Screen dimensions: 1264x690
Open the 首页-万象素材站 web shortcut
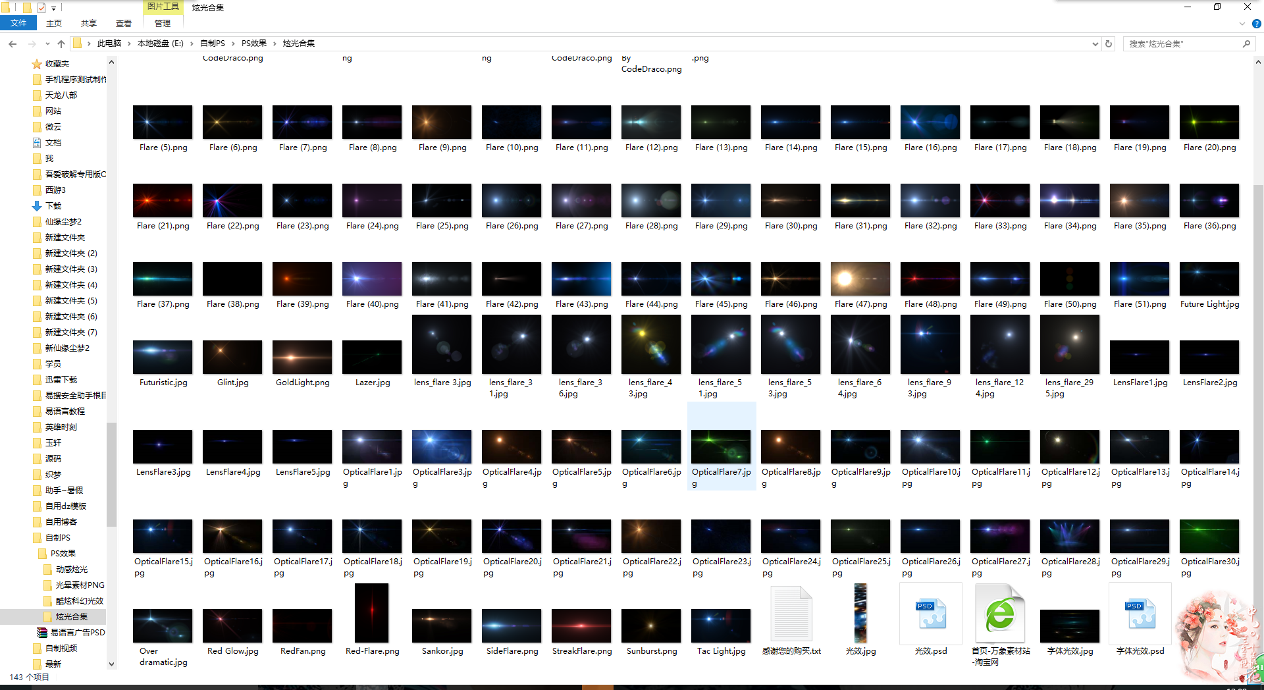[x=1000, y=614]
